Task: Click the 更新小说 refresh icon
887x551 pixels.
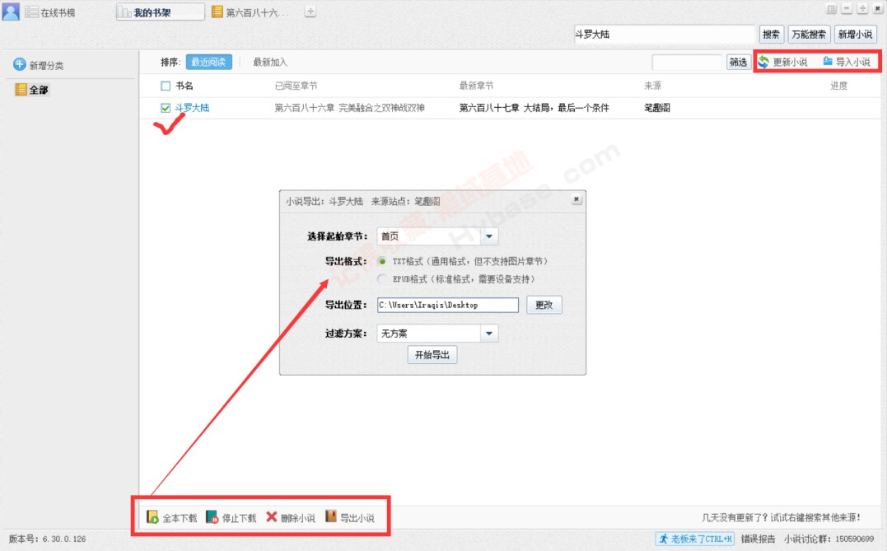Action: 763,62
